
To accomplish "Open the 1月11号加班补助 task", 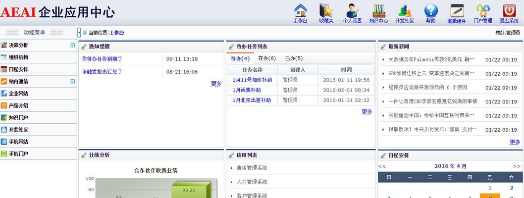I will click(252, 80).
